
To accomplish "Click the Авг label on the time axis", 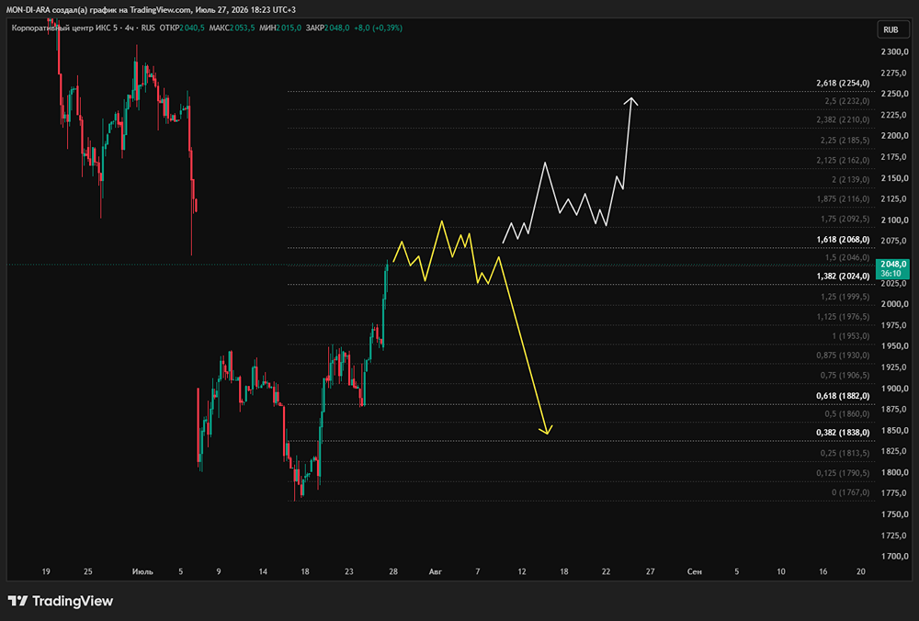I will click(x=436, y=571).
